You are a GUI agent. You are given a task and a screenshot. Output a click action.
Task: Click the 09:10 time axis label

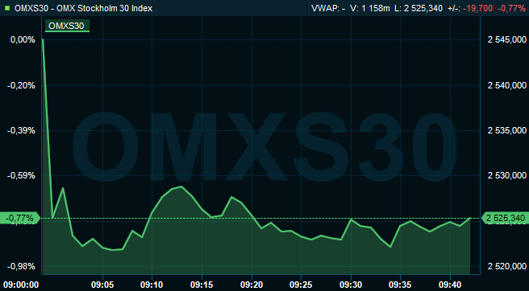click(152, 285)
